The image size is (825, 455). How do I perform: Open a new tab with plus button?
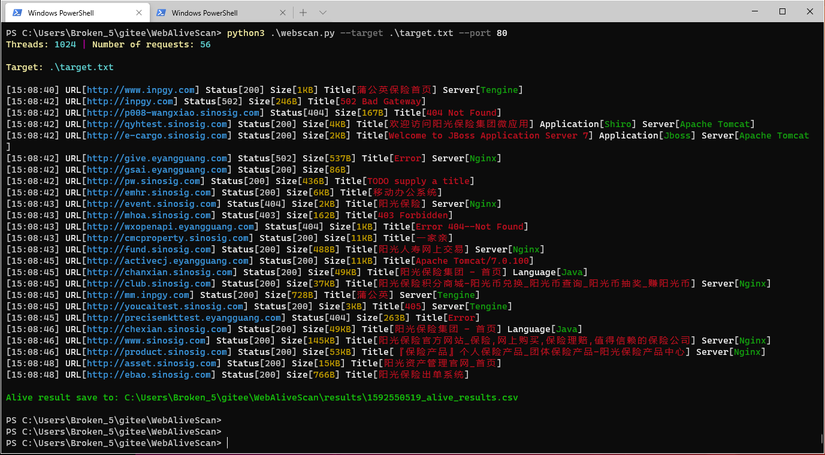303,13
